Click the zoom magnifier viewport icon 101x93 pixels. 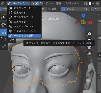click(89, 34)
